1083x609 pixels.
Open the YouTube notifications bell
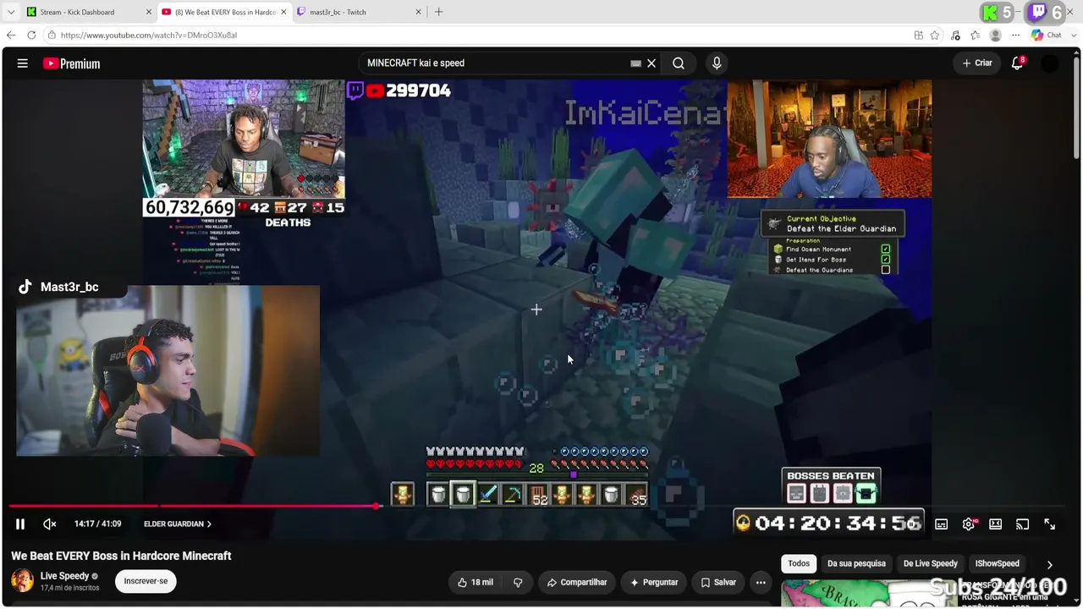pos(1018,63)
